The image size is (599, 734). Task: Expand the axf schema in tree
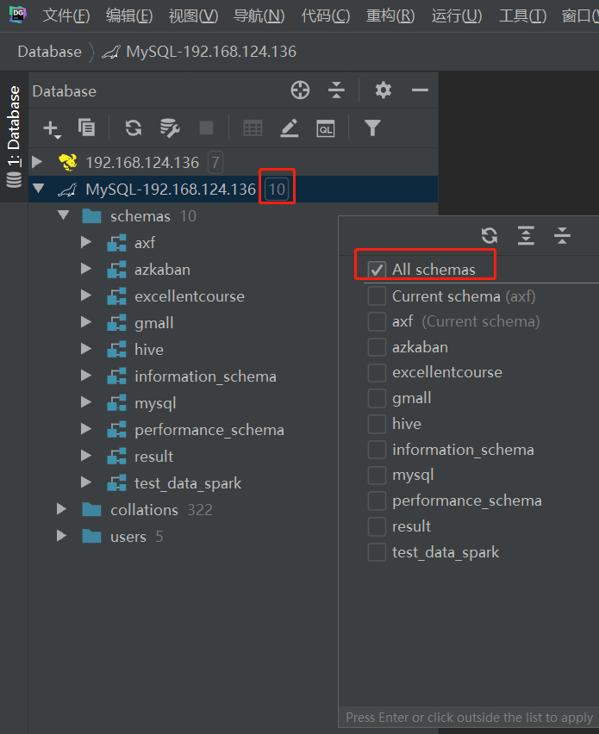coord(85,242)
